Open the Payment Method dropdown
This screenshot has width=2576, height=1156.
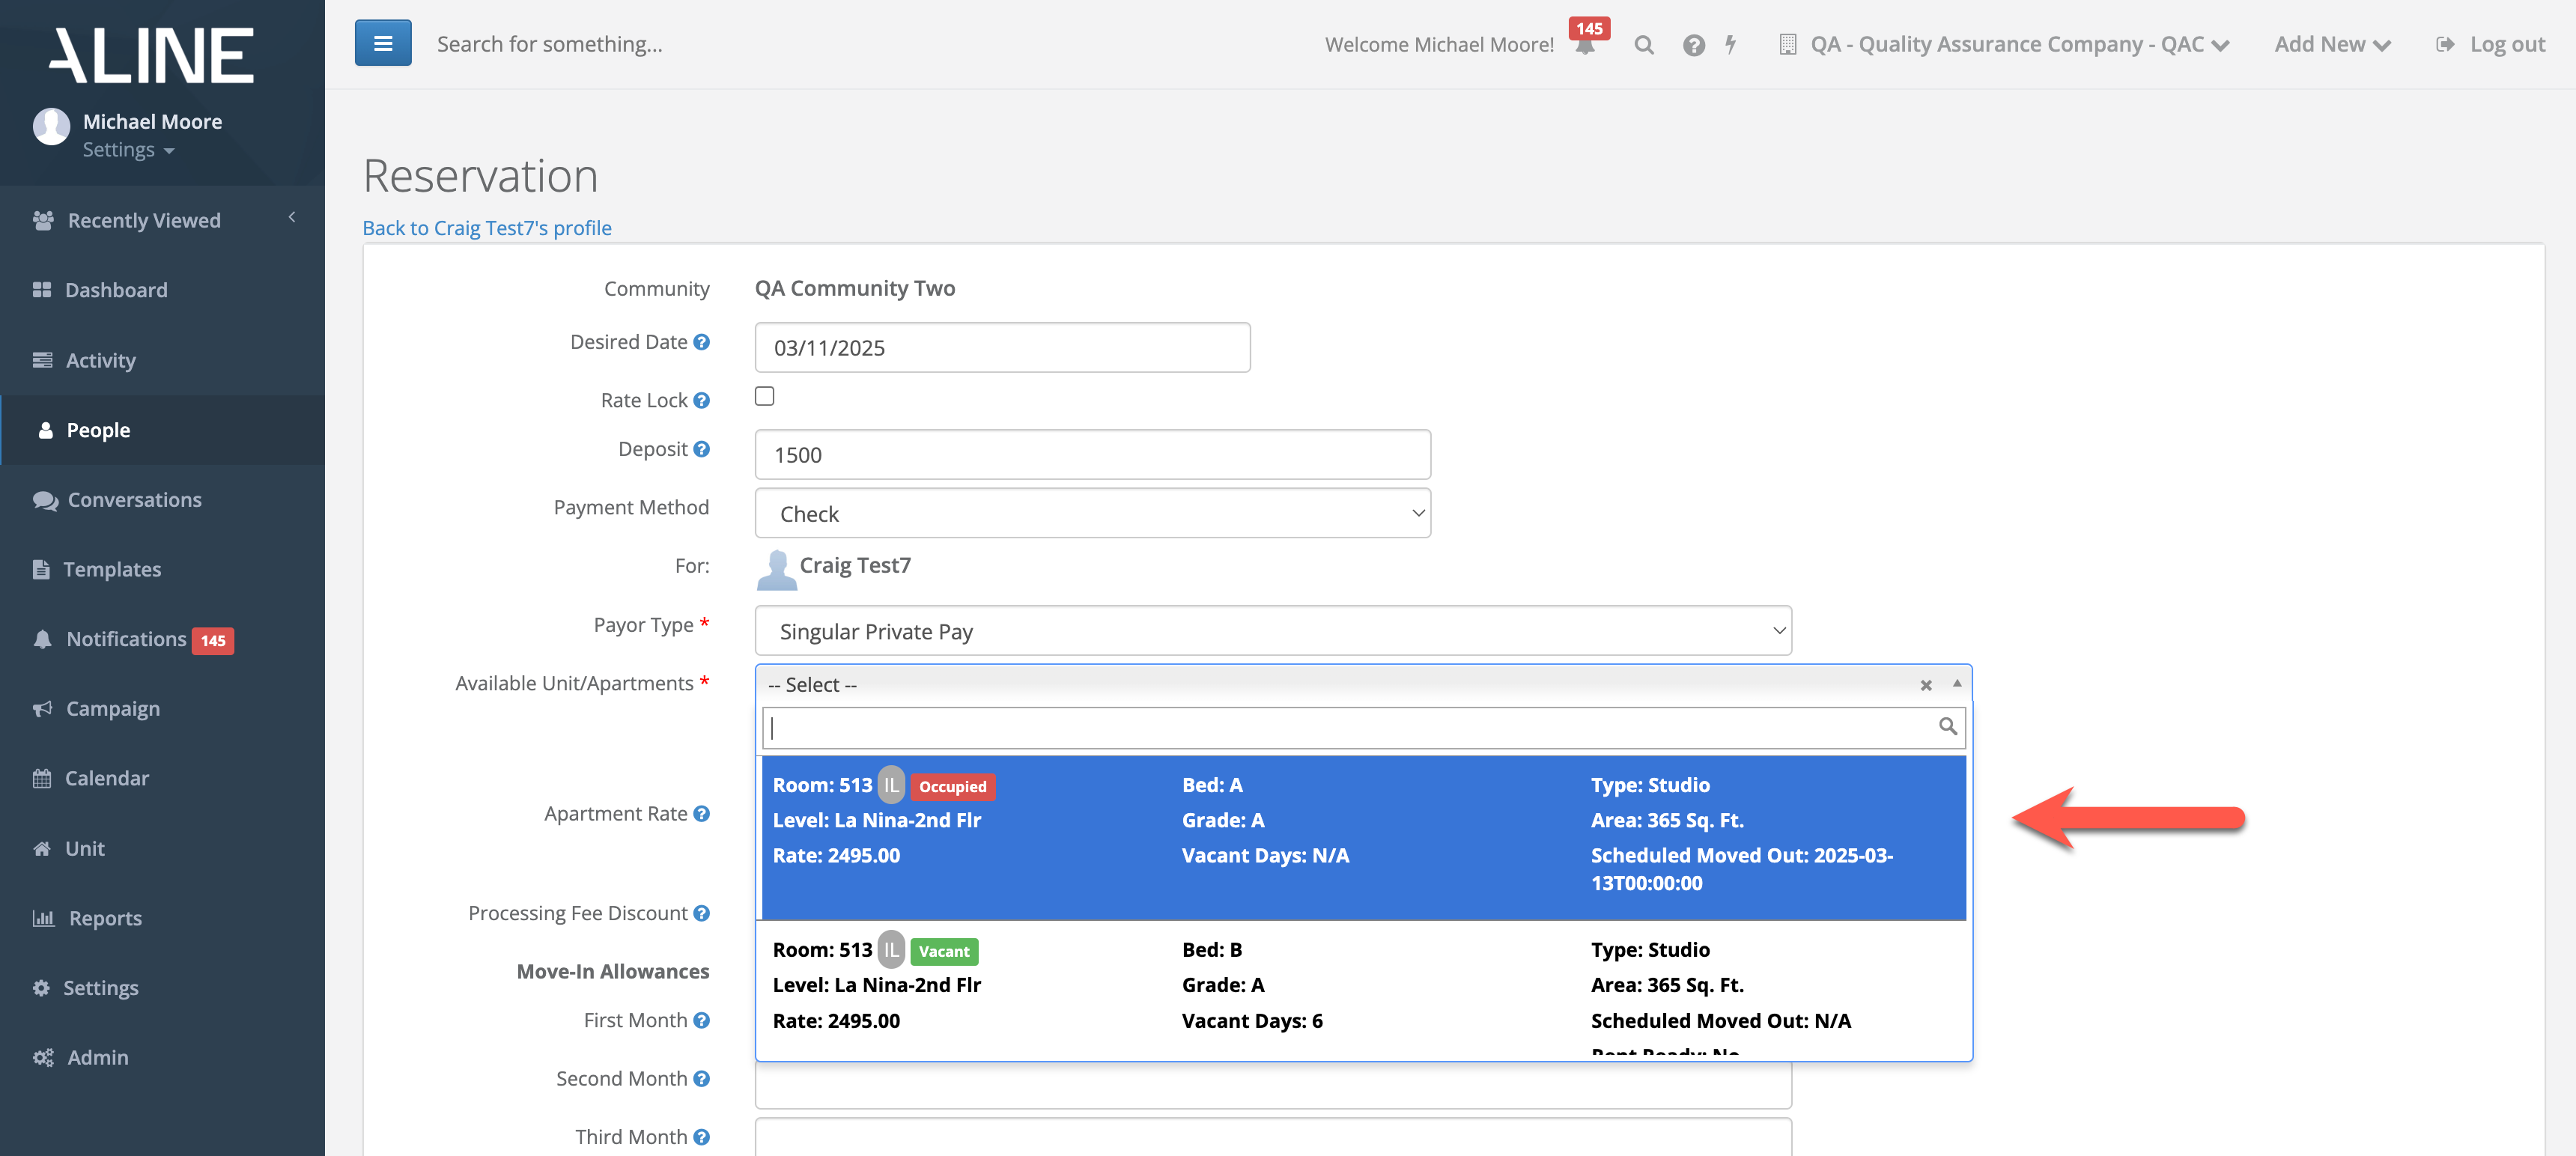pyautogui.click(x=1092, y=513)
